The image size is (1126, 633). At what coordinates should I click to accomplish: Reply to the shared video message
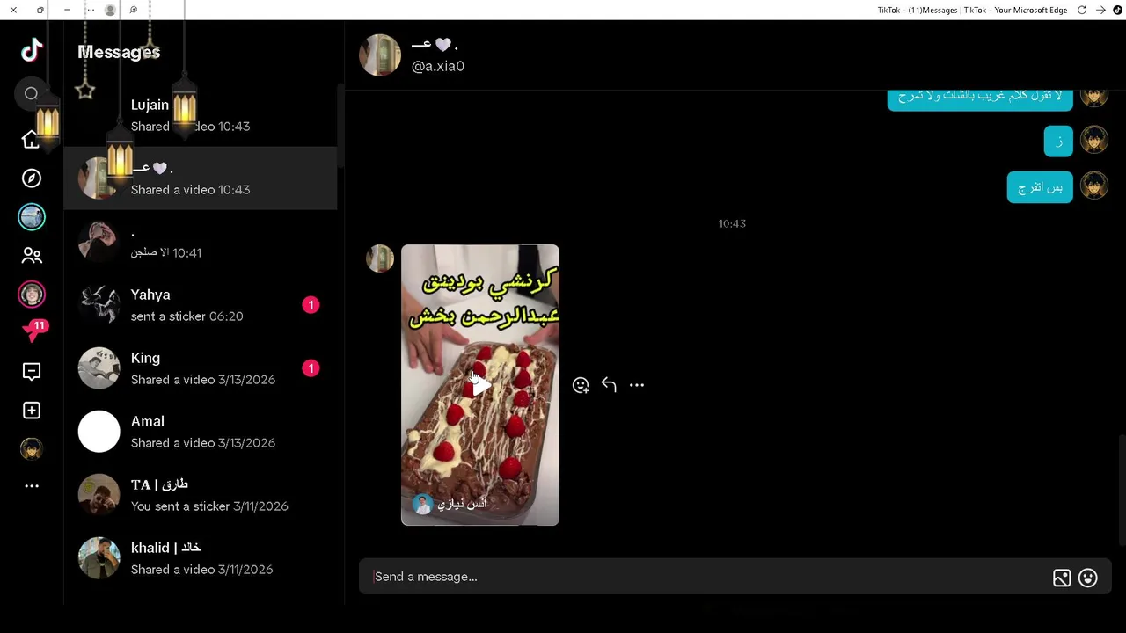[x=609, y=385]
